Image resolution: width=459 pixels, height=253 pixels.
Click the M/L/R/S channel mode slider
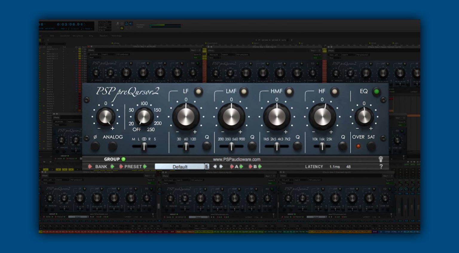[x=144, y=146]
